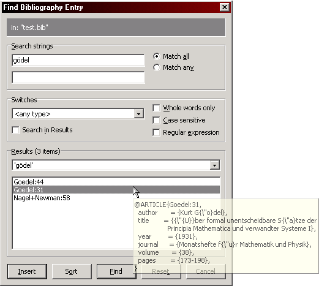Select the Goedel:44 result entry
This screenshot has width=319, height=286.
pyautogui.click(x=116, y=182)
